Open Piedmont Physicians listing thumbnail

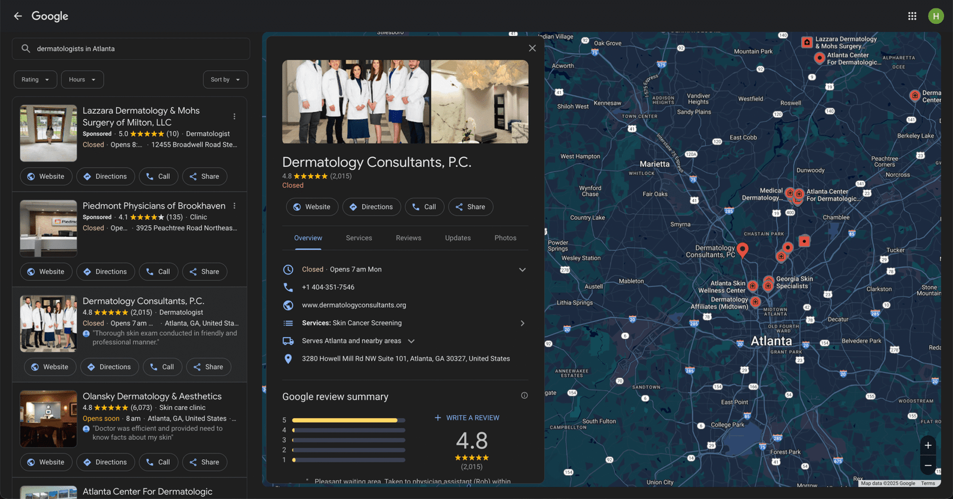pyautogui.click(x=48, y=229)
